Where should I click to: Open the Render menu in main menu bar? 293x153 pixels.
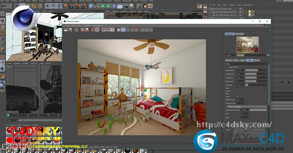tap(66, 1)
